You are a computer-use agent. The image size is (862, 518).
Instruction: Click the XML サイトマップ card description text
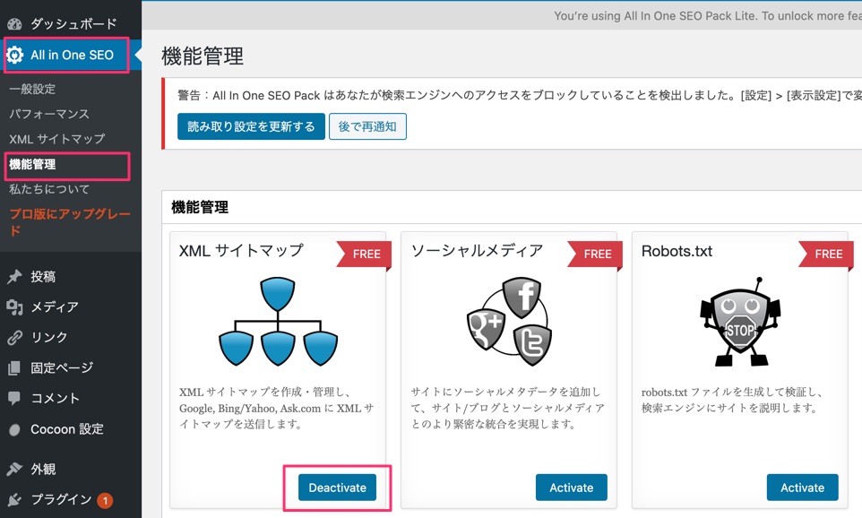(277, 408)
